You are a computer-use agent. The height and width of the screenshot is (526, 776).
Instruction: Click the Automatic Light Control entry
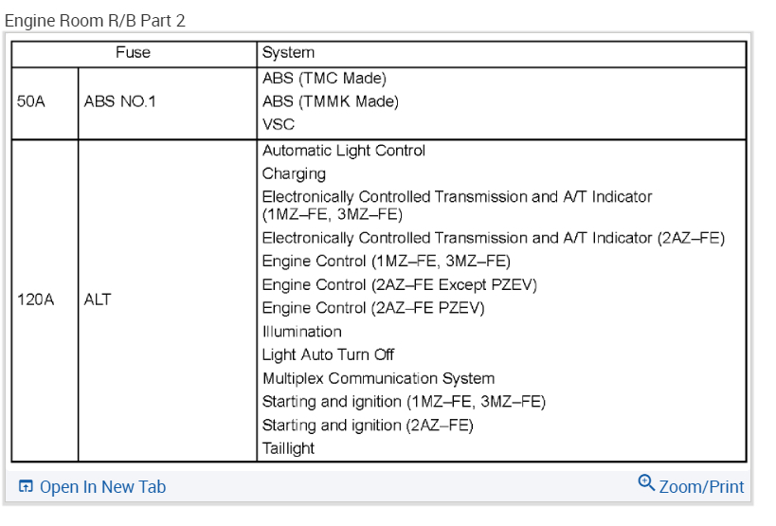pyautogui.click(x=343, y=151)
